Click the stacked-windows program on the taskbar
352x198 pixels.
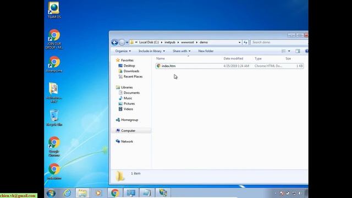(x=147, y=193)
